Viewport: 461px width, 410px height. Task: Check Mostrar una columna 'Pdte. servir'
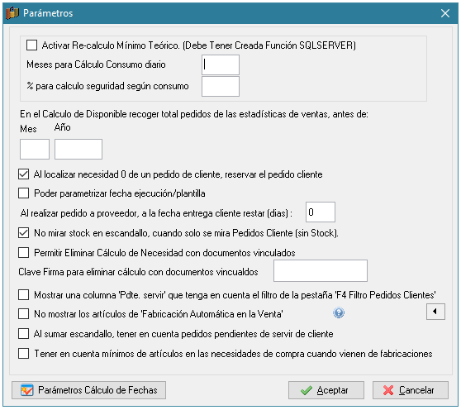coord(23,295)
